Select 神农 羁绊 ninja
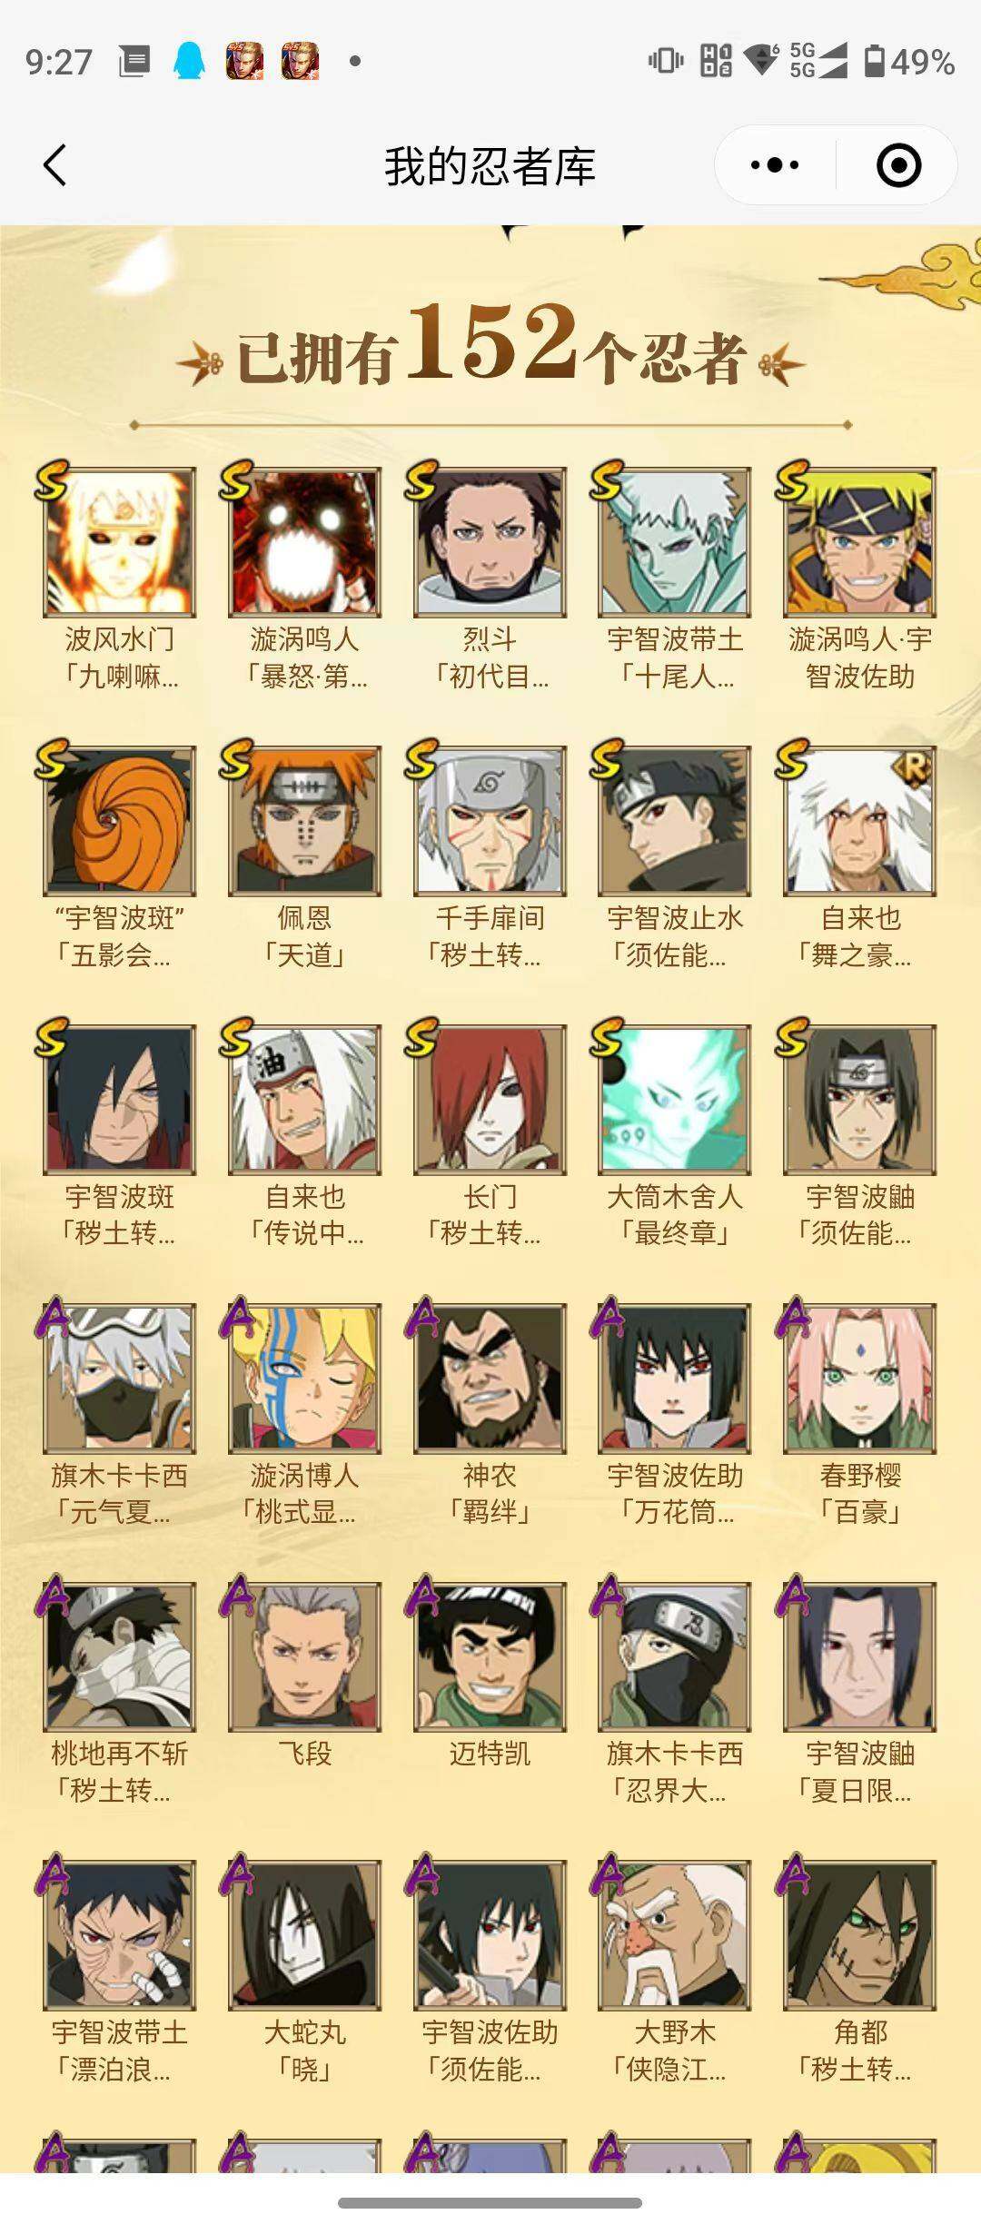This screenshot has height=2234, width=981. point(490,1379)
